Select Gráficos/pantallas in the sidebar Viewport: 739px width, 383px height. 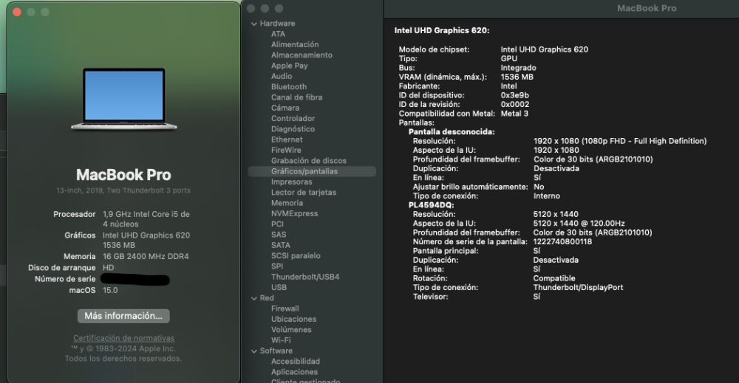pos(312,171)
